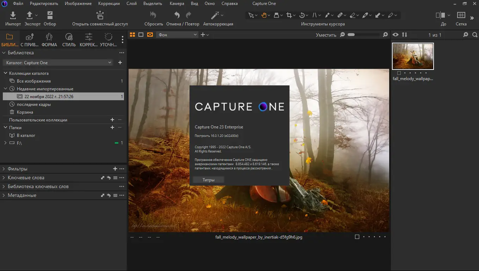Adjust the viewer zoom slider
Screen dimensions: 479x271
(351, 35)
